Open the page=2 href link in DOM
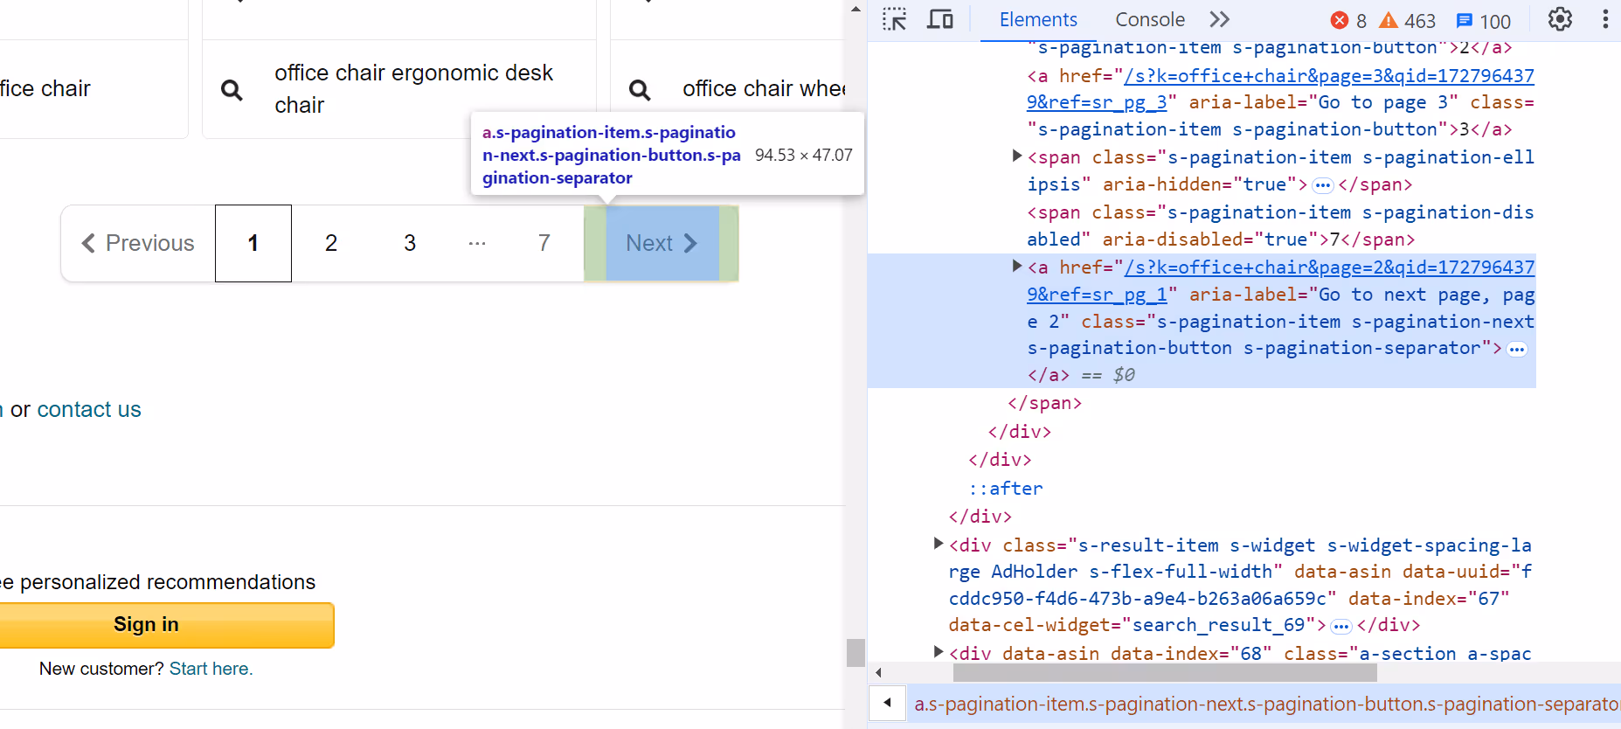This screenshot has width=1621, height=729. point(1280,281)
